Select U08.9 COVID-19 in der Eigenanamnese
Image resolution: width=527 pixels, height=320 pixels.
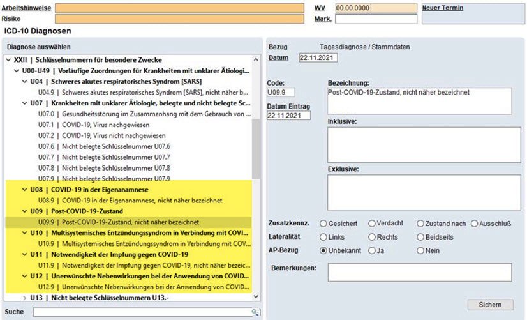(x=128, y=200)
